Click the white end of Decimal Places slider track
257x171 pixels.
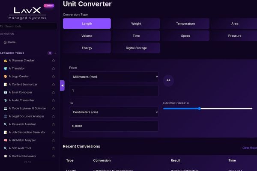[251, 109]
